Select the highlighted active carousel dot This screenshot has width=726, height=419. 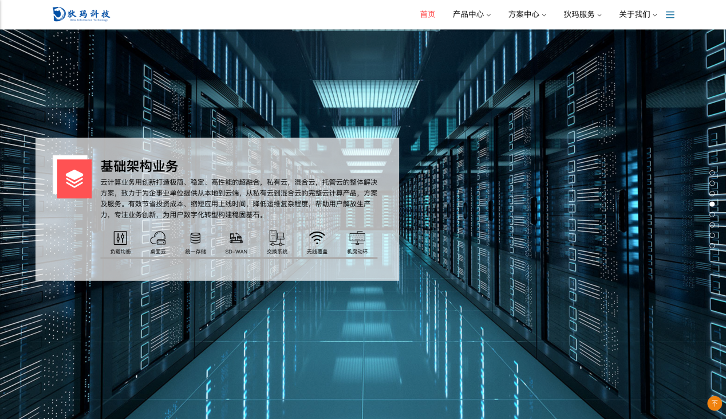click(712, 204)
